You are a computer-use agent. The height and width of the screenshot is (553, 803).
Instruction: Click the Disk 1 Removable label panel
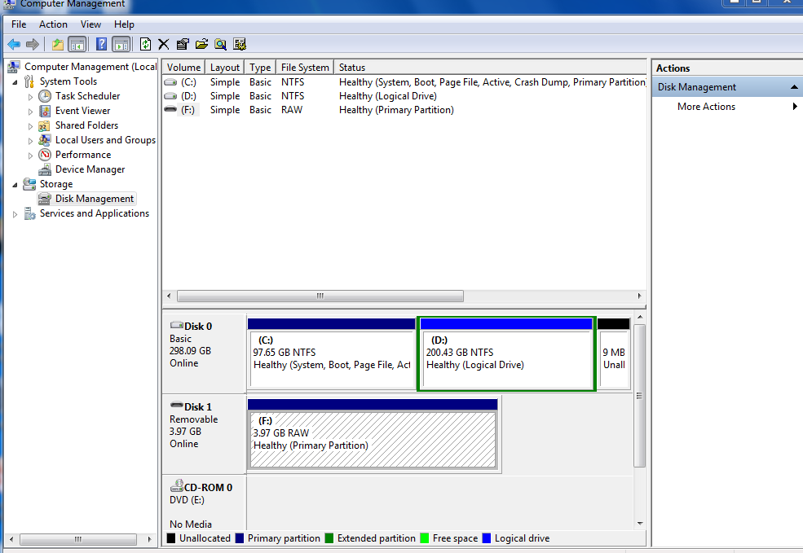click(x=205, y=434)
